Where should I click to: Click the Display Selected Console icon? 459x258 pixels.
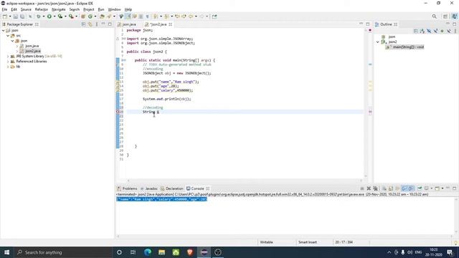[x=427, y=188]
